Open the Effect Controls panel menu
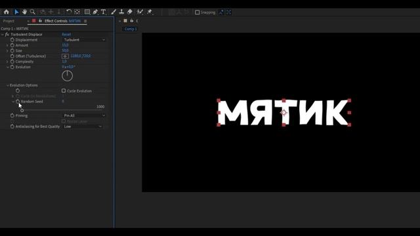Image resolution: width=420 pixels, height=236 pixels. tap(85, 21)
